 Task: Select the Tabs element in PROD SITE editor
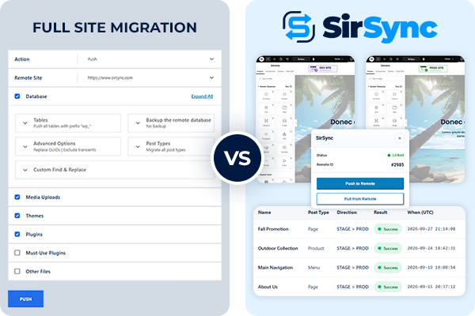(394, 109)
